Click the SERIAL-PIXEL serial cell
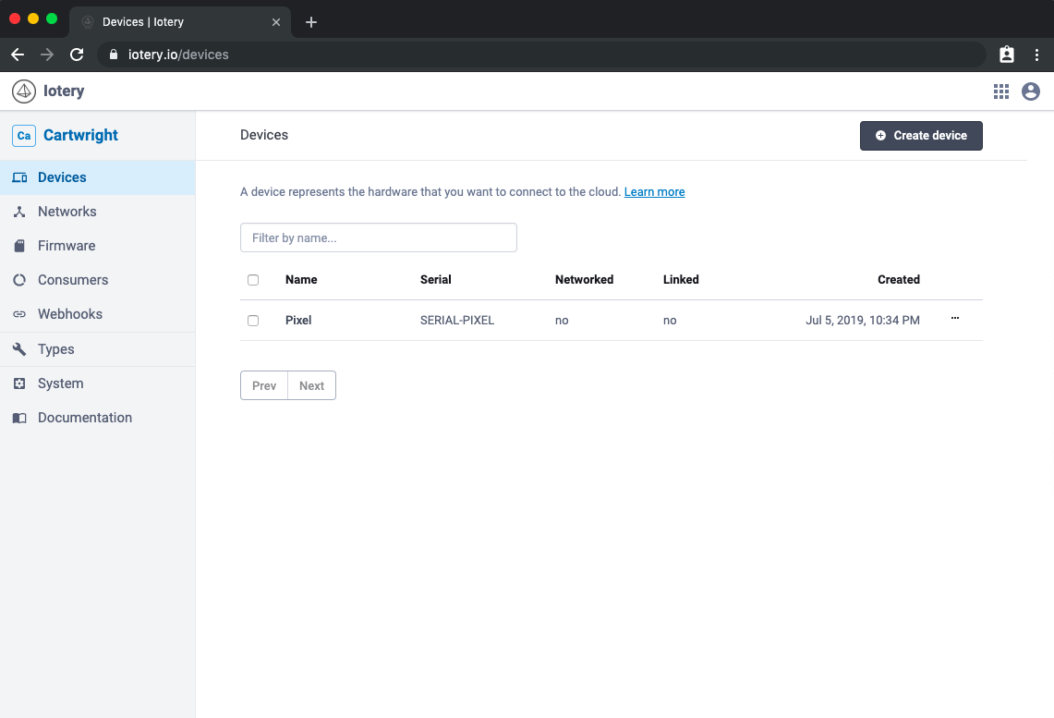1054x718 pixels. click(x=457, y=321)
